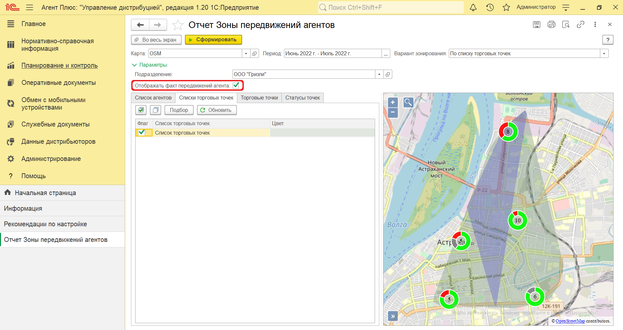Open the Карта field's linked item
Image resolution: width=623 pixels, height=330 pixels.
pos(255,53)
